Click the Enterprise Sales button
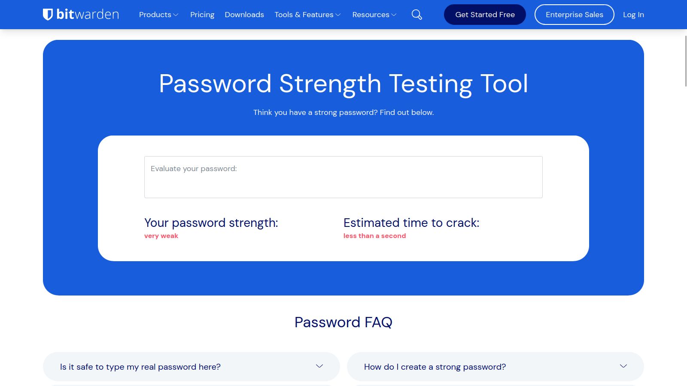The image size is (687, 386). pos(574,14)
